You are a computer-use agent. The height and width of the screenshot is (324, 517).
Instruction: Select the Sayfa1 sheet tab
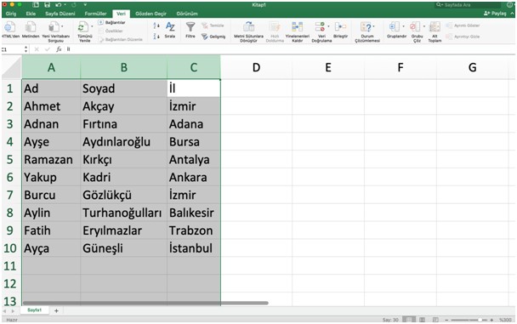pos(34,310)
